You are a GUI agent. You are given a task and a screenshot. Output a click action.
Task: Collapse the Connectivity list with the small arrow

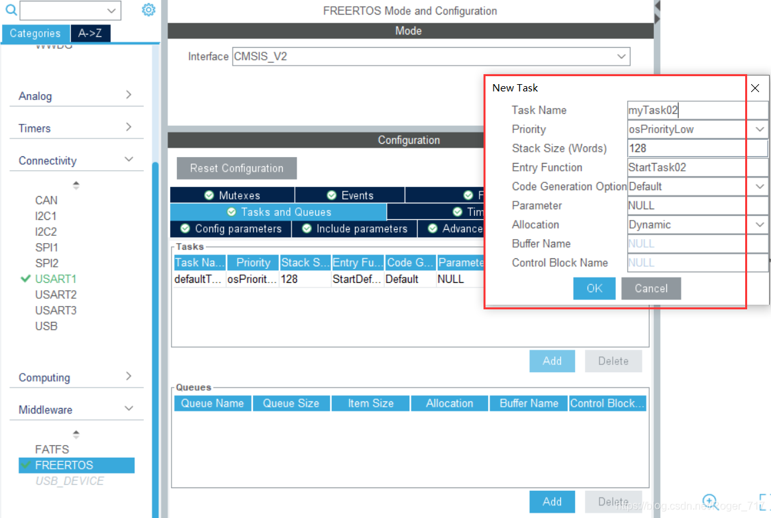[x=76, y=185]
